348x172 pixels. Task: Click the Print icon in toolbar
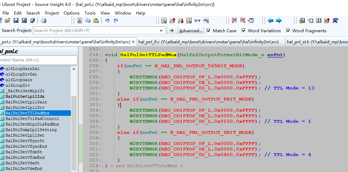[43, 21]
